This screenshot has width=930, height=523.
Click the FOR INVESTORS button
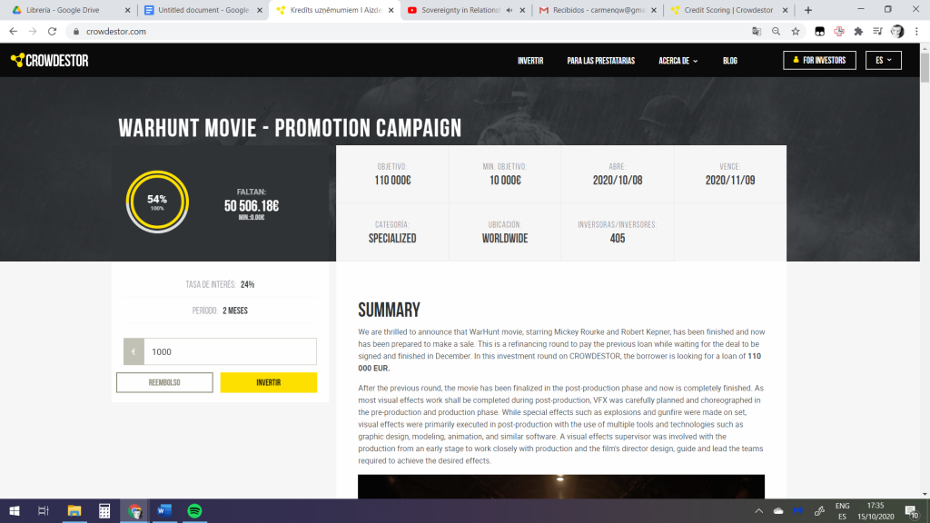tap(820, 60)
